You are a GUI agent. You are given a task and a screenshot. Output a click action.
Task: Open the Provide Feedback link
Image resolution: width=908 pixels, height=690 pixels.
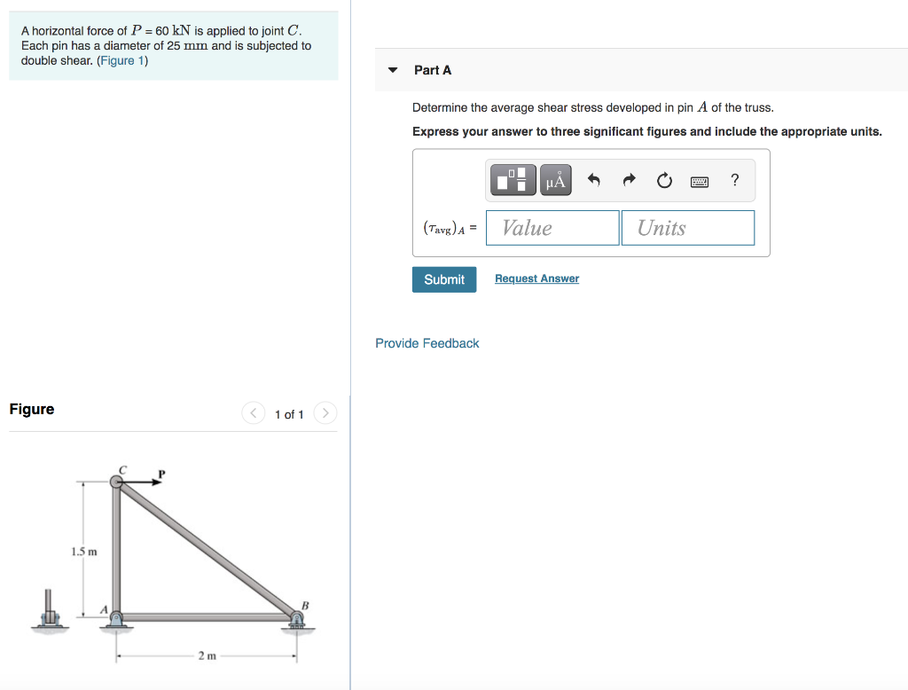427,343
